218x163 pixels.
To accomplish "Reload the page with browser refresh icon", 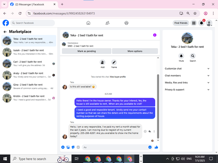I will tap(20, 13).
